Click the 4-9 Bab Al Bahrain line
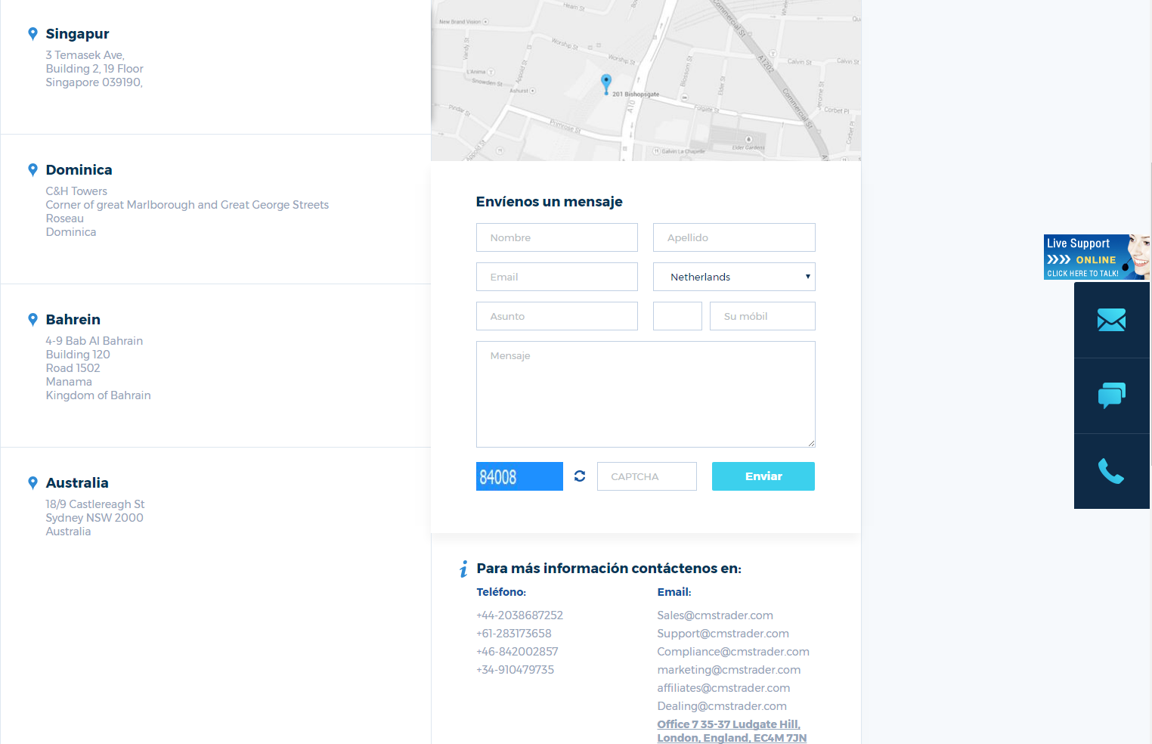1152x744 pixels. pyautogui.click(x=94, y=341)
